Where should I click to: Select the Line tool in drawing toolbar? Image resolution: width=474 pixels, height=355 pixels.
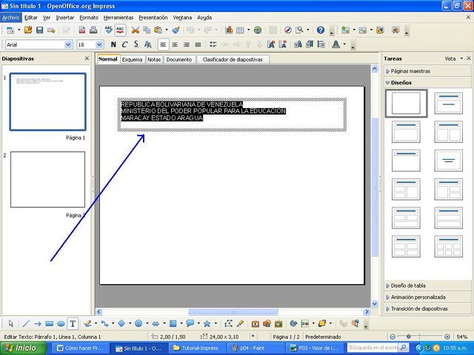(26, 324)
